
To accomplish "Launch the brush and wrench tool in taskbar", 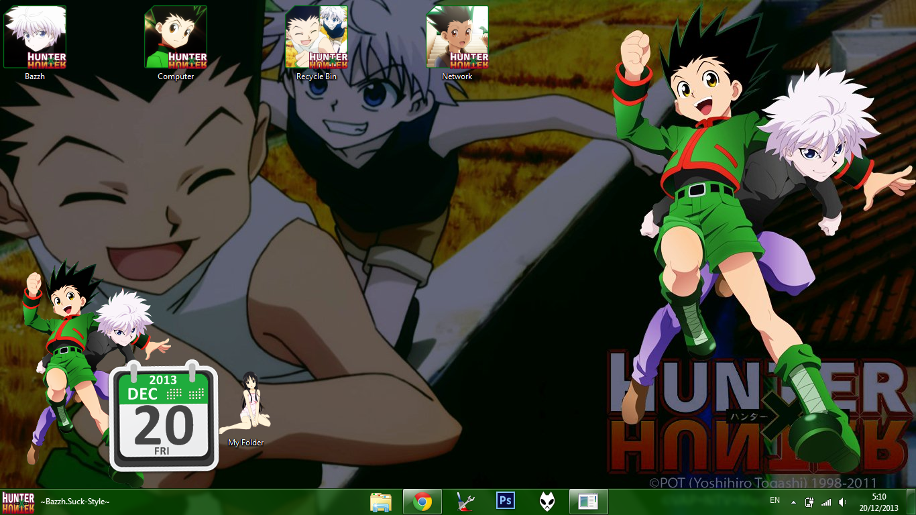I will 464,502.
